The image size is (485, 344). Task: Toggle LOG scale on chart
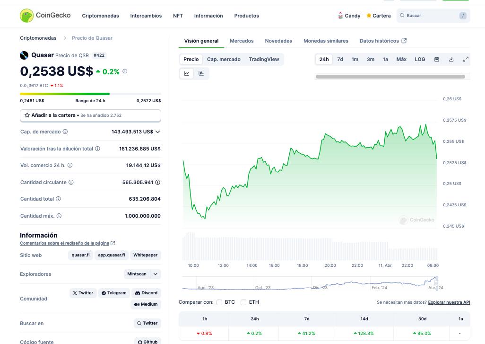tap(420, 59)
